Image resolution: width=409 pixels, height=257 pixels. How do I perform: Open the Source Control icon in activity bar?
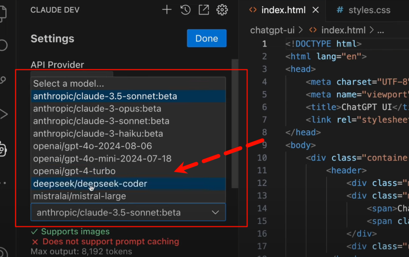pos(3,80)
